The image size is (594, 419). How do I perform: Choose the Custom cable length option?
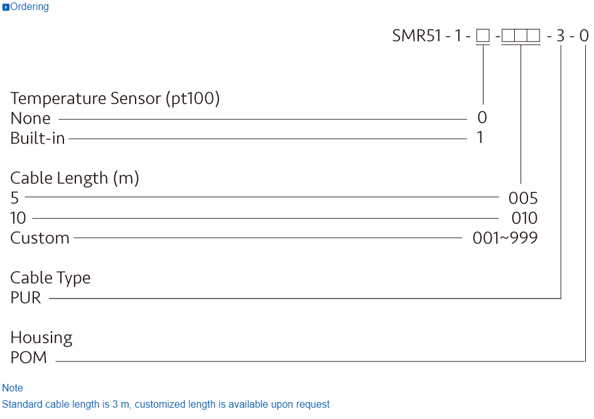click(40, 238)
